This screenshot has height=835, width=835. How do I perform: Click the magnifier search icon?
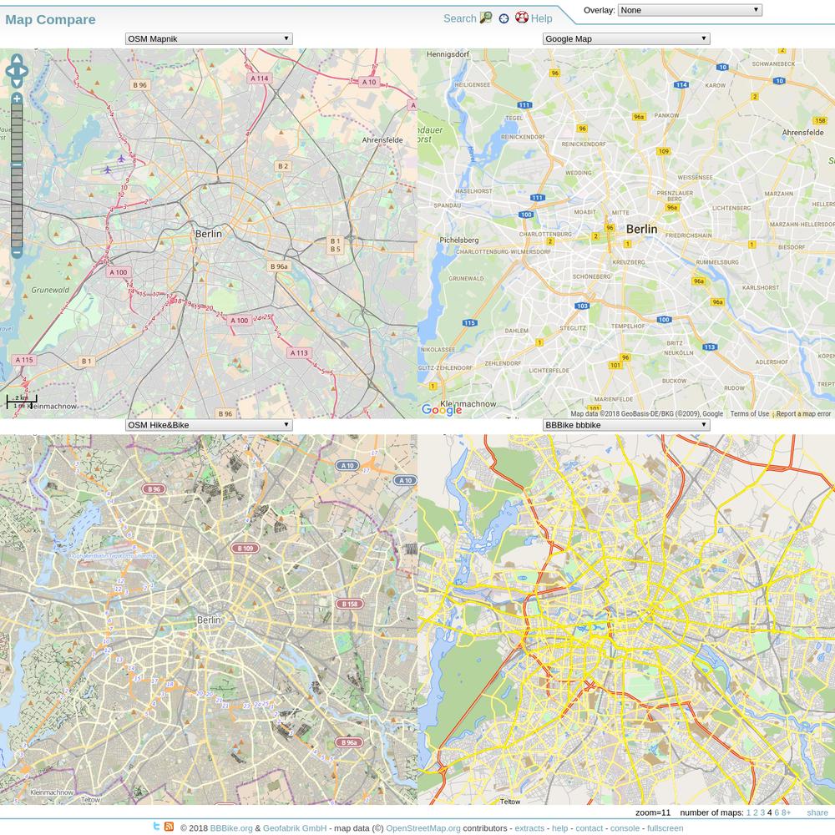pyautogui.click(x=486, y=18)
